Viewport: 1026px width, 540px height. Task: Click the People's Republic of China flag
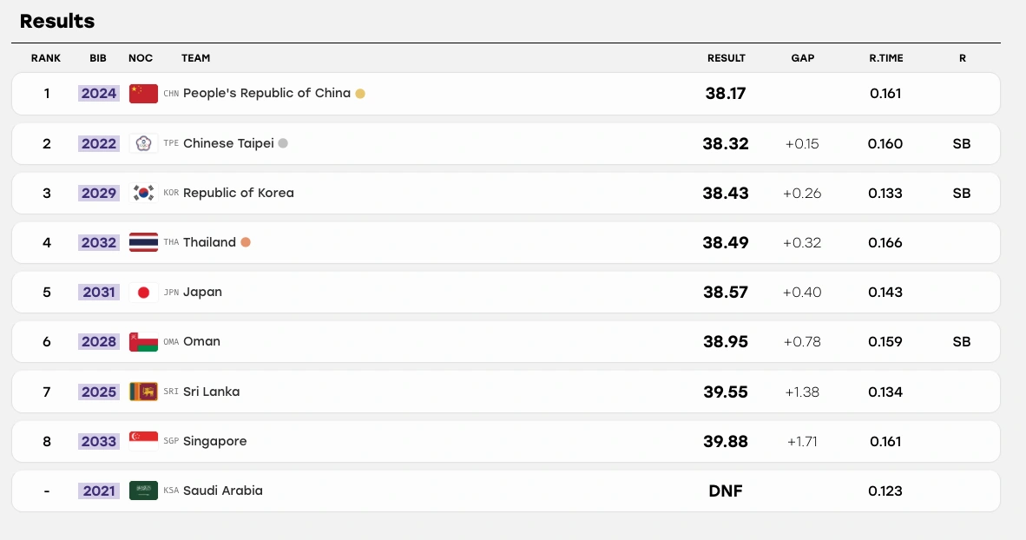pyautogui.click(x=143, y=94)
